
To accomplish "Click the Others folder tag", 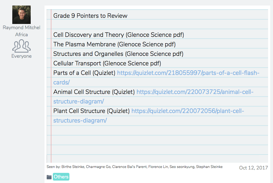I will point(61,177).
